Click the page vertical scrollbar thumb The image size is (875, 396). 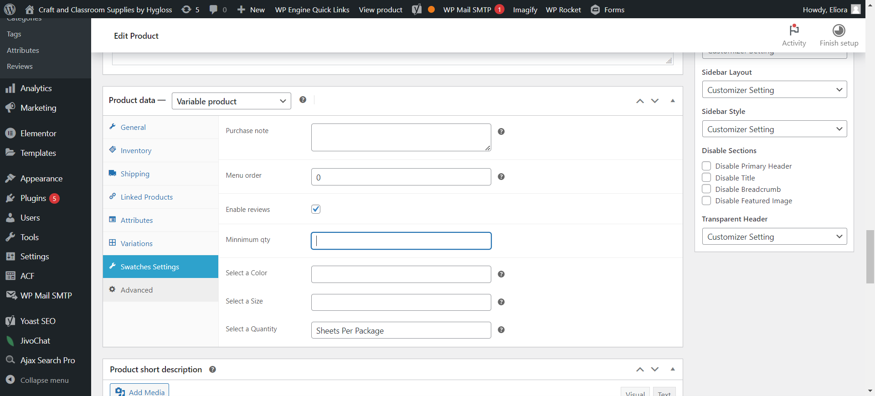coord(870,257)
